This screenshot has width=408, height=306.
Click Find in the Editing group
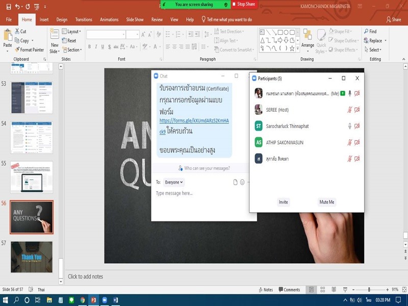click(x=370, y=32)
